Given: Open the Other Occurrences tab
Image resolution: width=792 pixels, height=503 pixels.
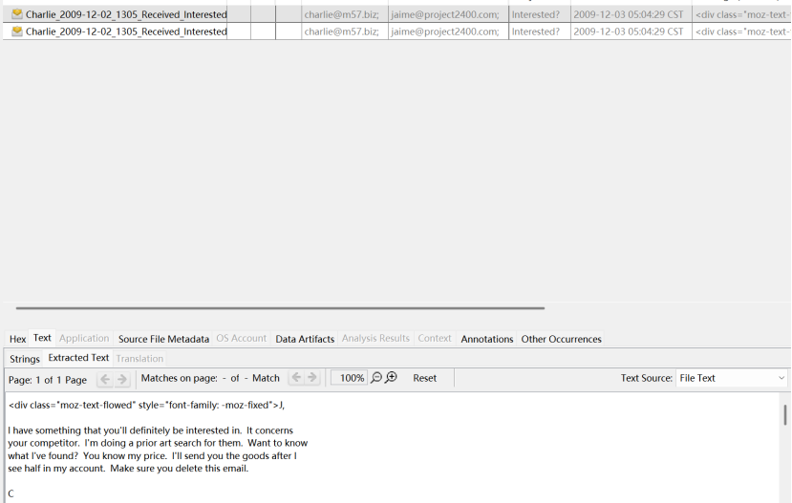Looking at the screenshot, I should click(x=561, y=339).
